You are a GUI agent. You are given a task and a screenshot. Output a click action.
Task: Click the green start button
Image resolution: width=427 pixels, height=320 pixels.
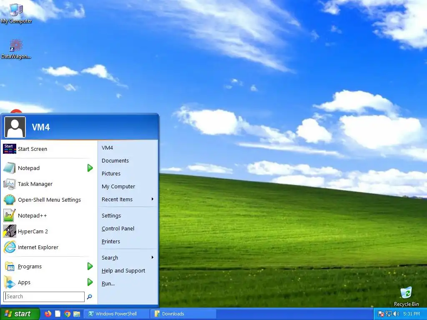click(20, 314)
